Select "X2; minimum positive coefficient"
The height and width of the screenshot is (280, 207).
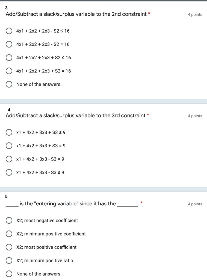[x=9, y=234]
